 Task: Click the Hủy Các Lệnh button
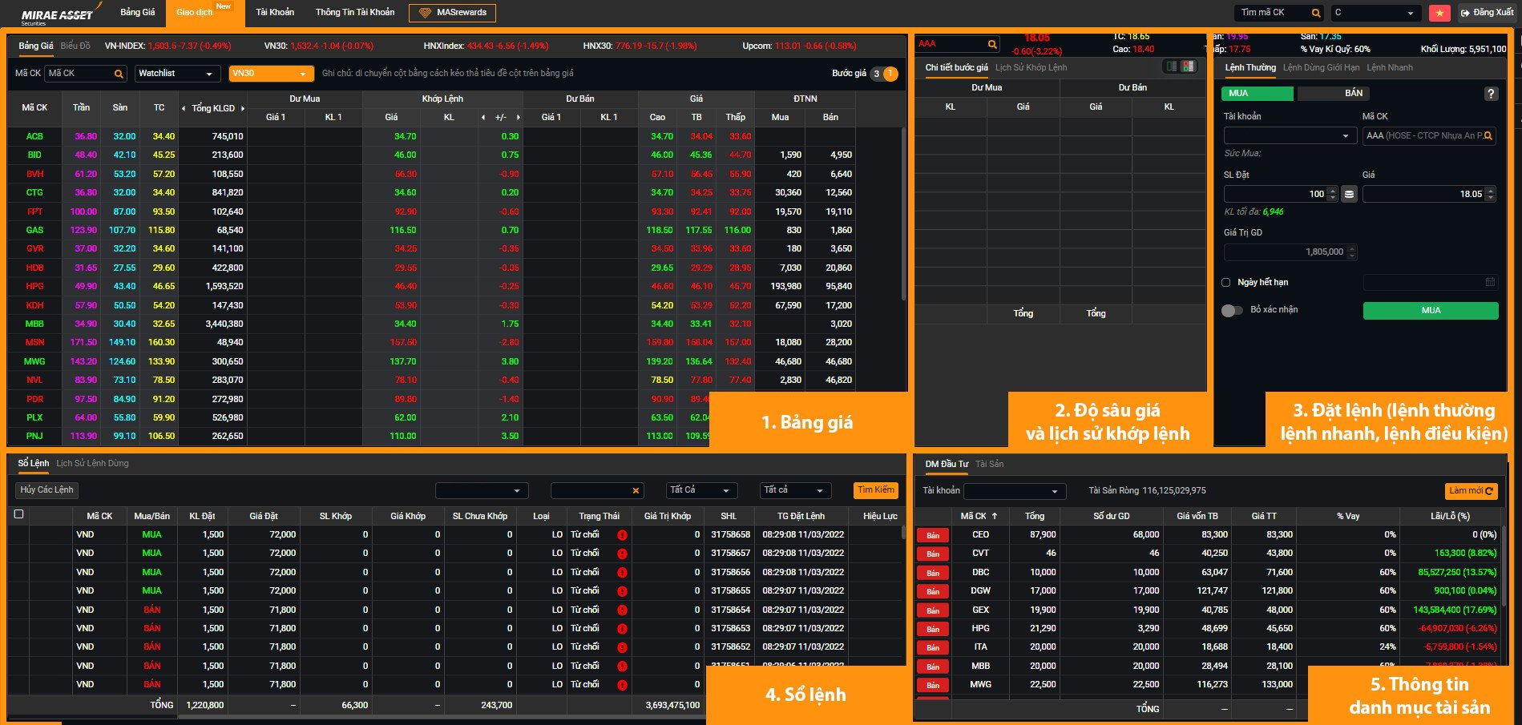[46, 489]
